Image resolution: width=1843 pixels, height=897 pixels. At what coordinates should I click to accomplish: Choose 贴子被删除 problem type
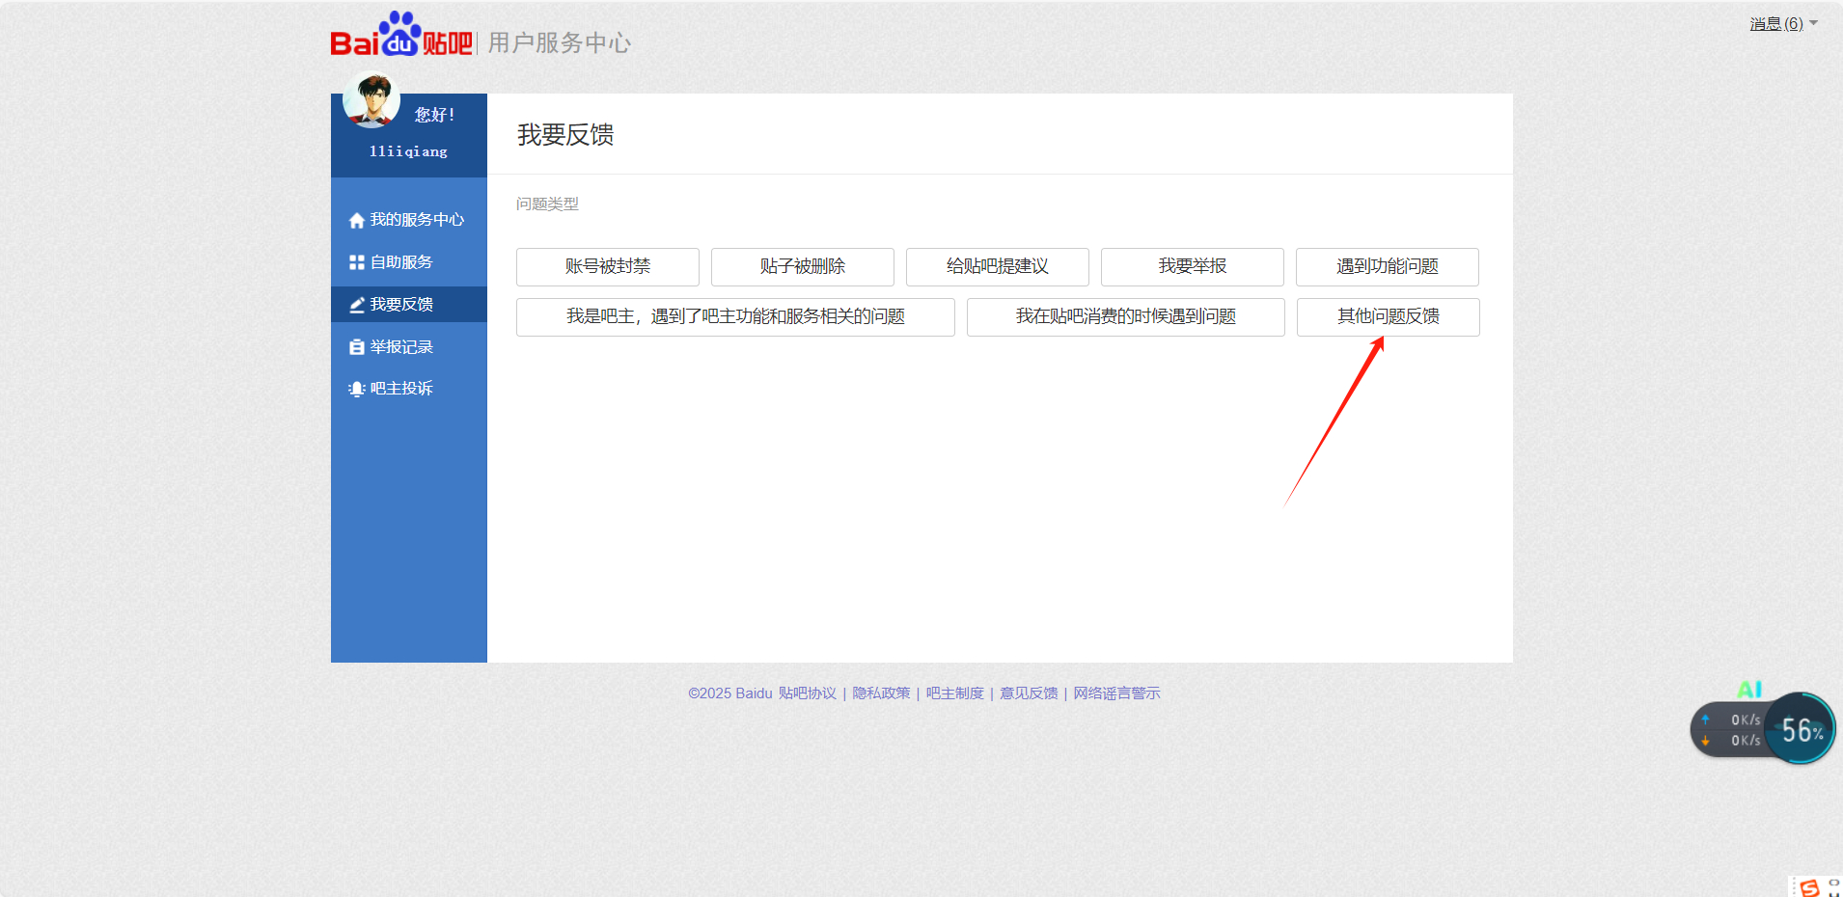pyautogui.click(x=802, y=267)
